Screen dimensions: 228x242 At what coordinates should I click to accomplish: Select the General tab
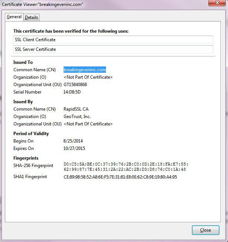(x=14, y=17)
